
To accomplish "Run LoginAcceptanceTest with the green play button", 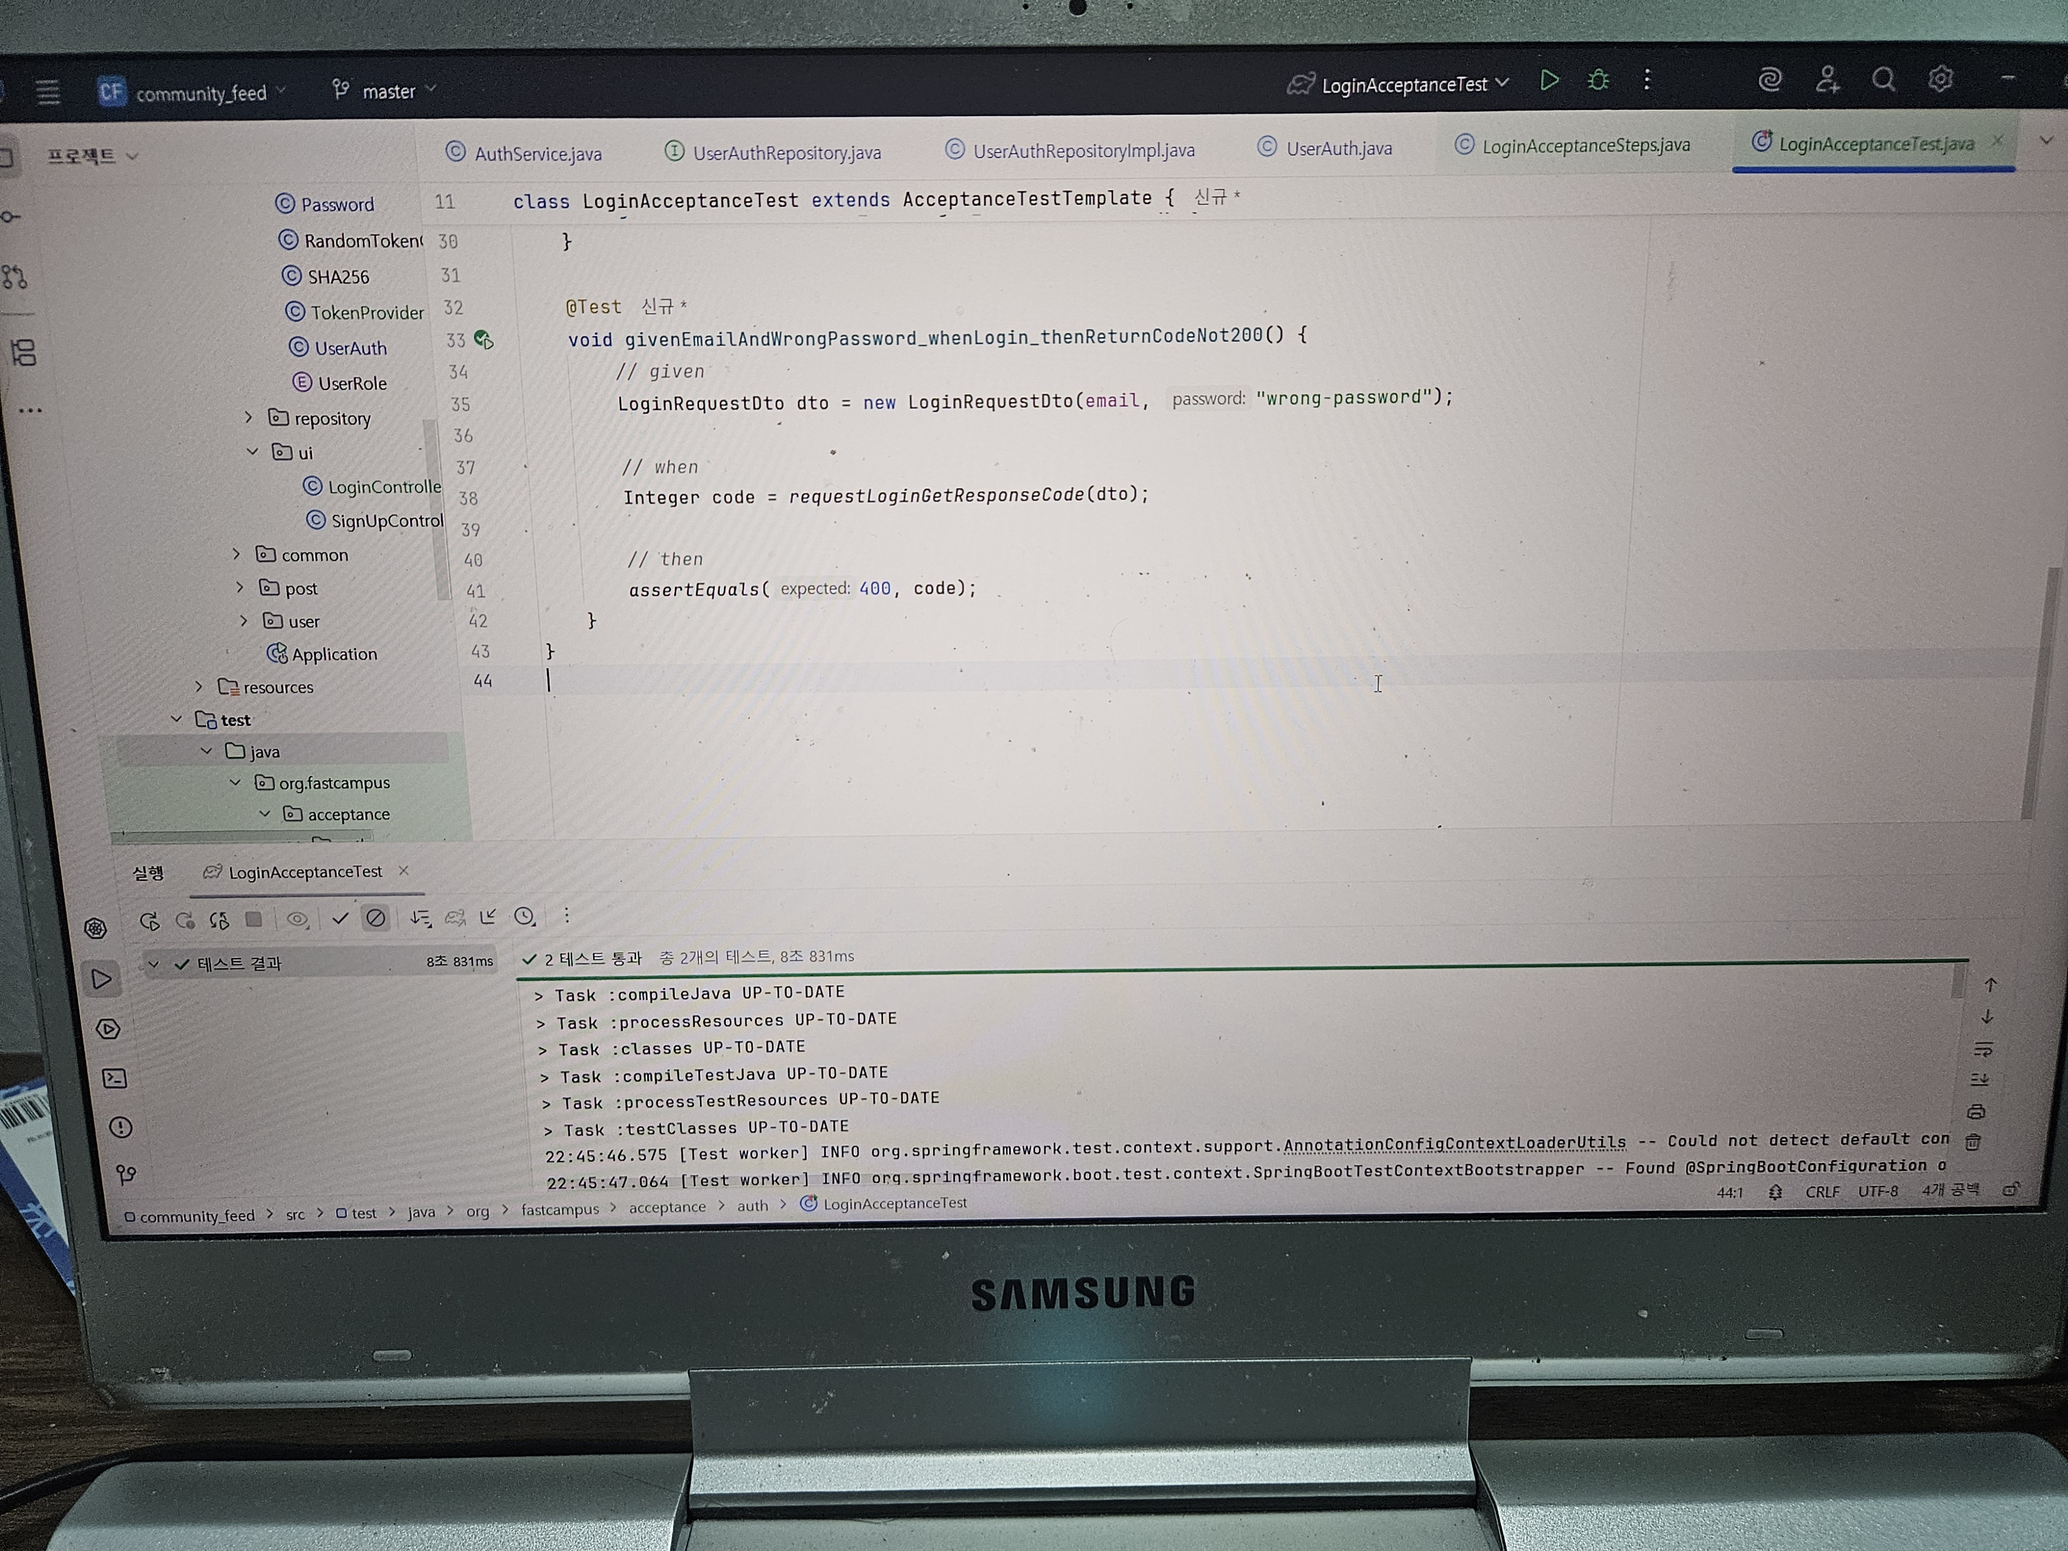I will tap(1549, 81).
